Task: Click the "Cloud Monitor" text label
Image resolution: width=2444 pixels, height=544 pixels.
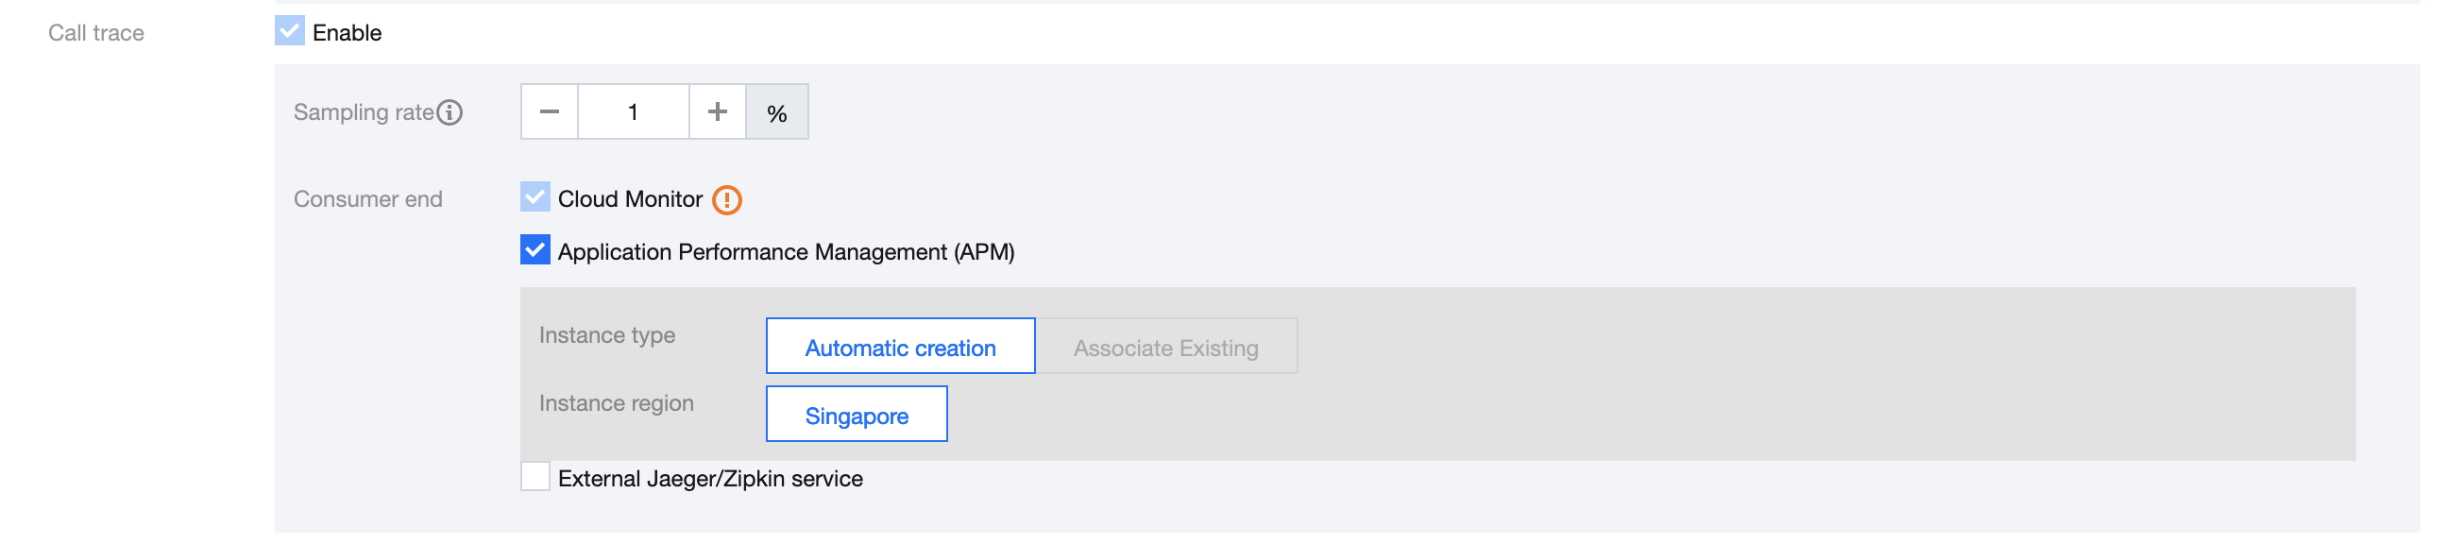Action: click(x=631, y=199)
